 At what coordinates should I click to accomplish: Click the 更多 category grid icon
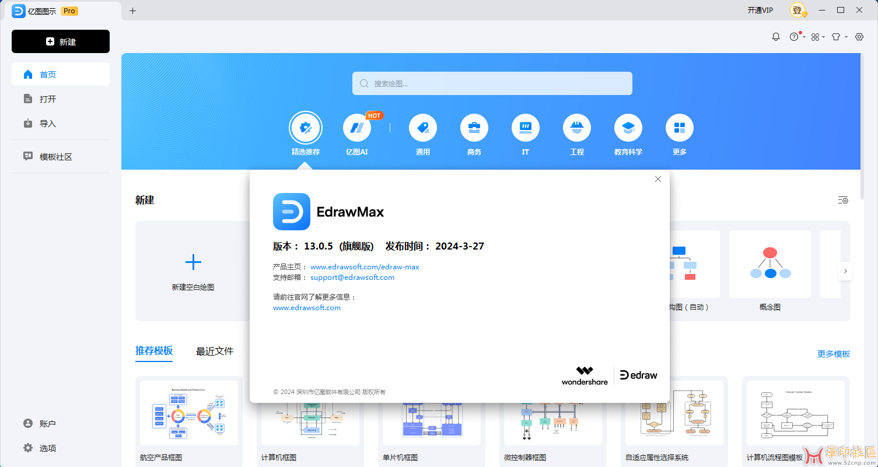679,127
